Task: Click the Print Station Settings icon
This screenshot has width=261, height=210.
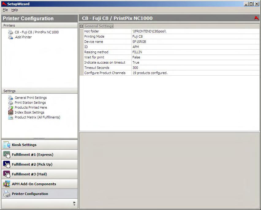Action: click(10, 103)
